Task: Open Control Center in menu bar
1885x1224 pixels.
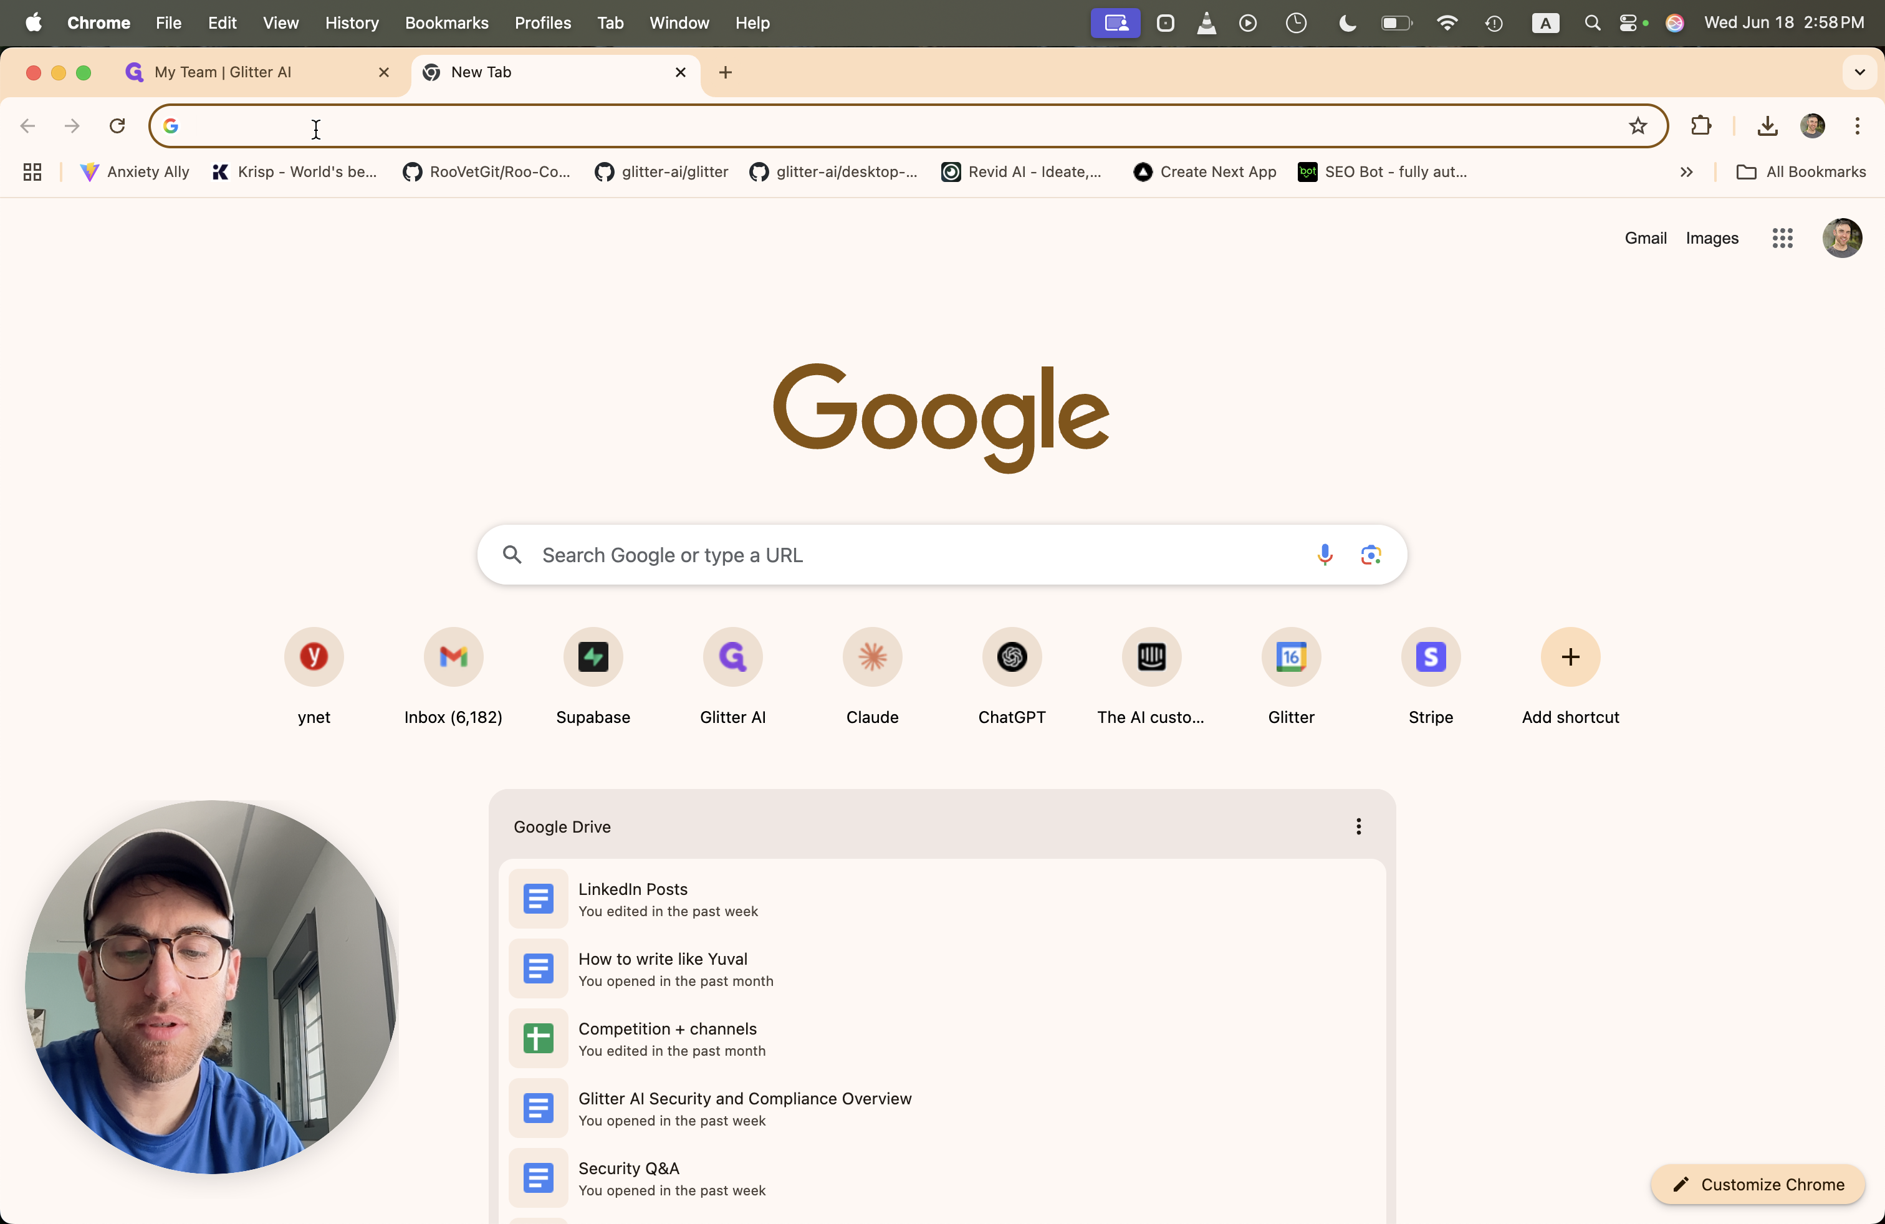Action: [1627, 23]
